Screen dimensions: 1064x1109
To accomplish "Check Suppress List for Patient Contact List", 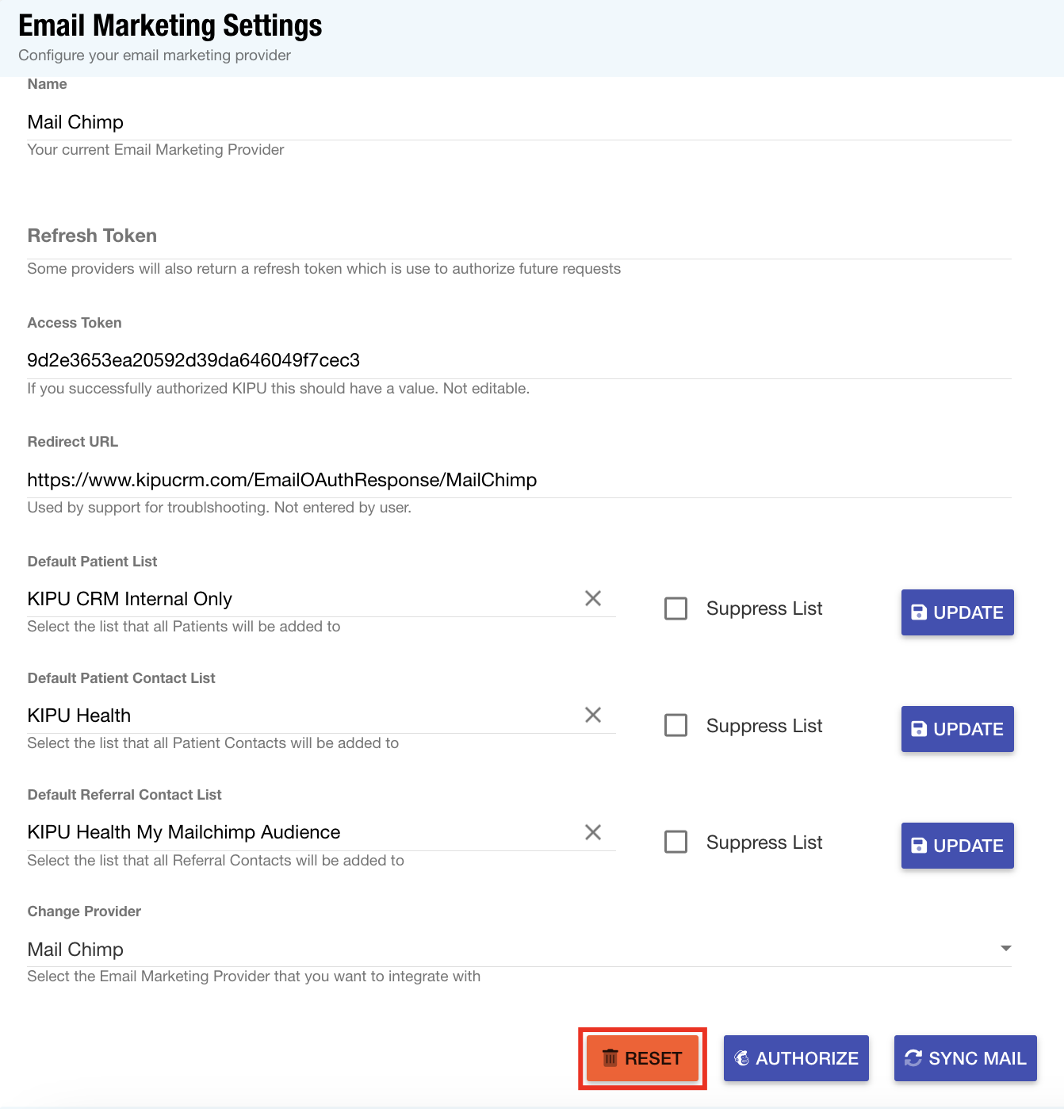I will 676,725.
